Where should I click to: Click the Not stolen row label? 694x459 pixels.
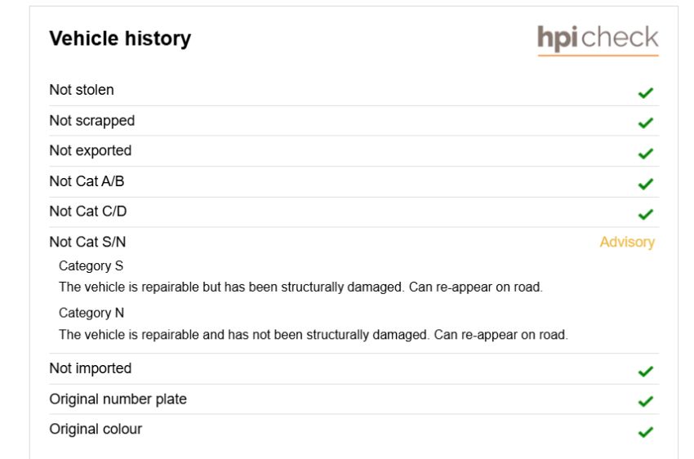point(82,90)
